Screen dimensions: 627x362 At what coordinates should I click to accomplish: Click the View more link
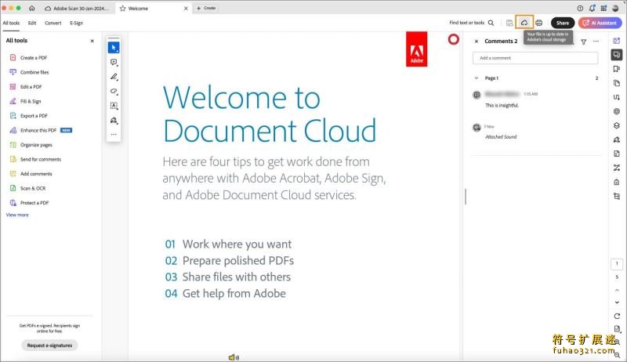tap(17, 215)
